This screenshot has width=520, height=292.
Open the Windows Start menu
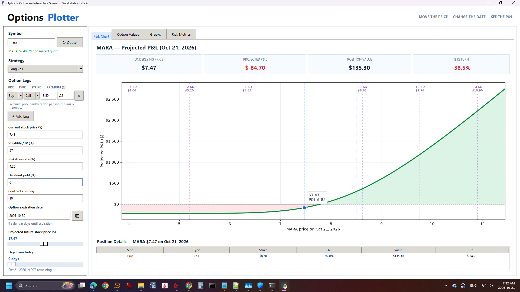9,286
